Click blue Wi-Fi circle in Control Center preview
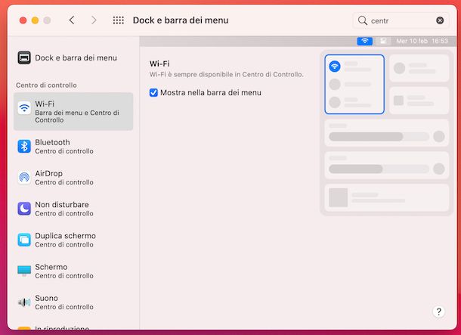 click(335, 67)
